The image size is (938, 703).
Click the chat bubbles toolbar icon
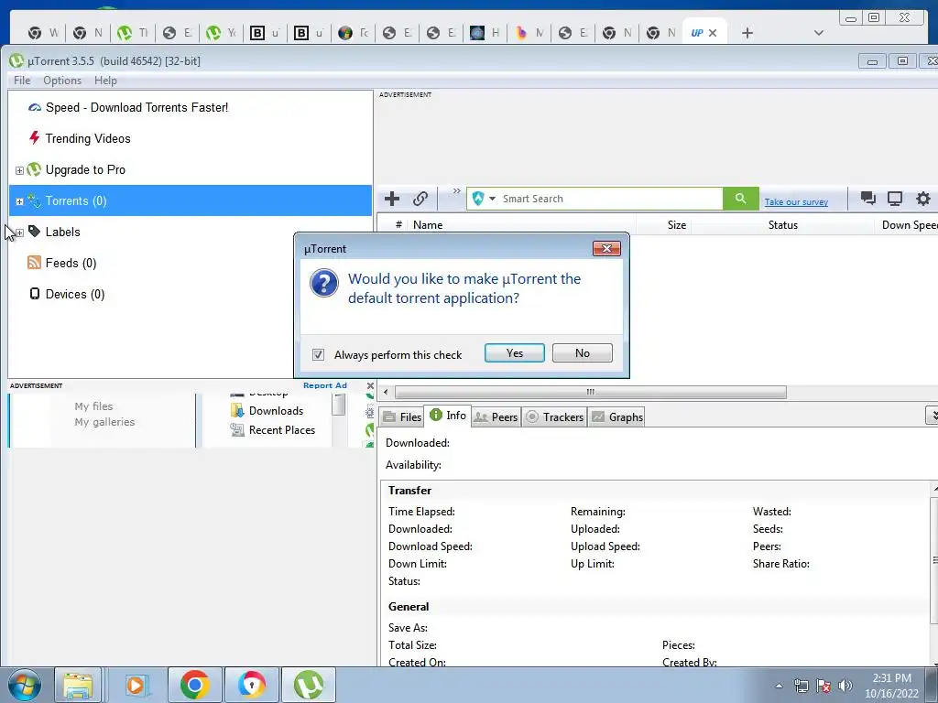pyautogui.click(x=868, y=199)
